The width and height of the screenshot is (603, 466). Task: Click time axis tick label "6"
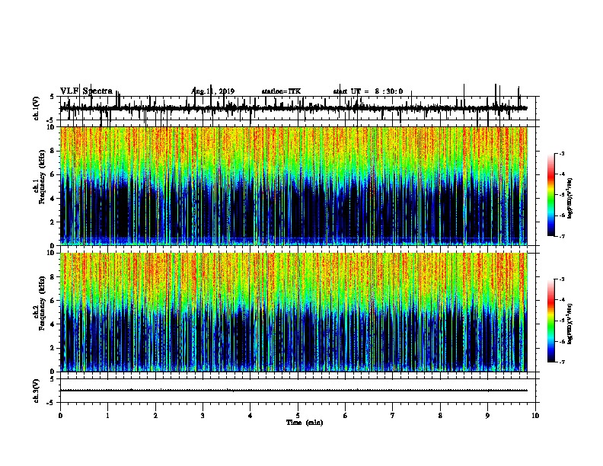pyautogui.click(x=346, y=416)
